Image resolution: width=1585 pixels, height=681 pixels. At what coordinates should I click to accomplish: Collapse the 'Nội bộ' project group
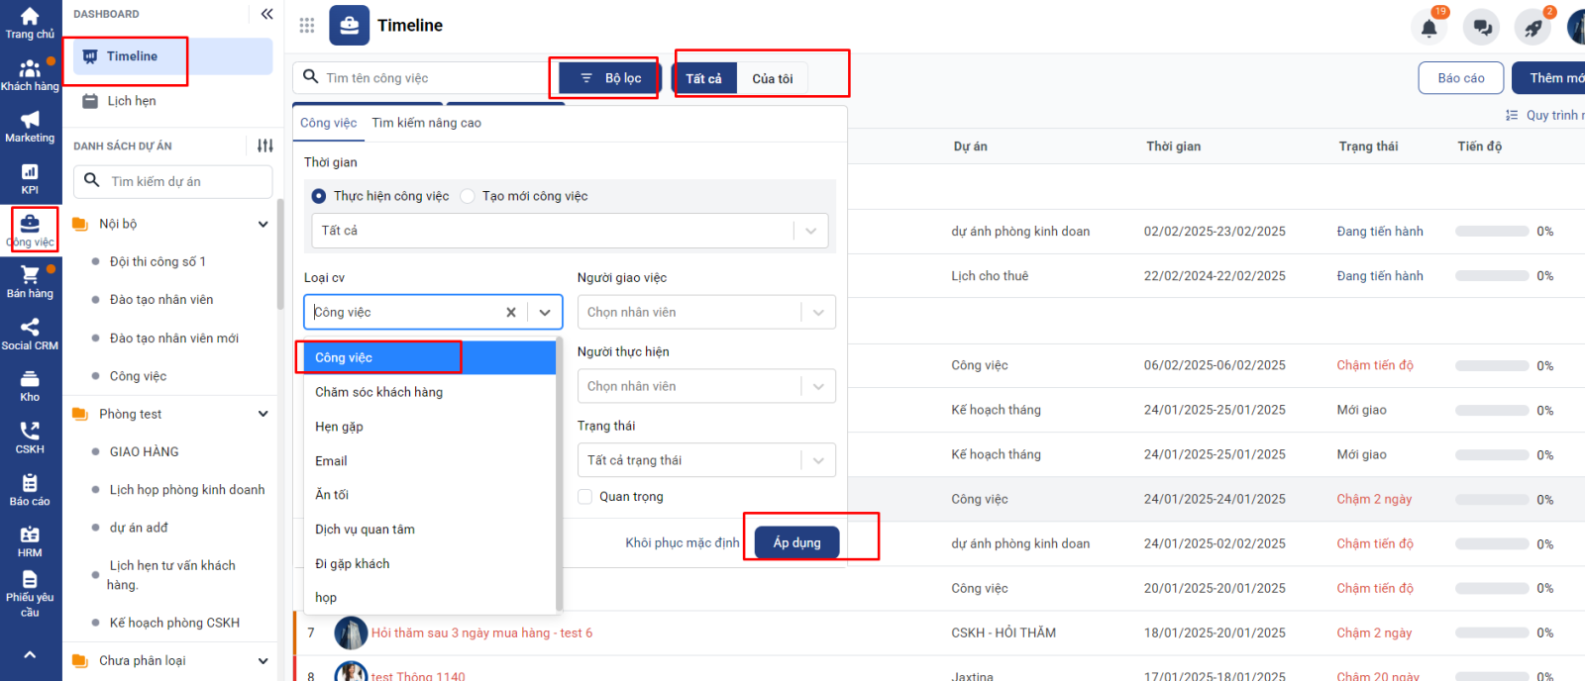pos(263,224)
